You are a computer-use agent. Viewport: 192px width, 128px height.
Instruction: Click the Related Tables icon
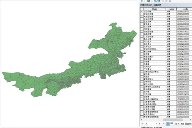(x=148, y=1)
